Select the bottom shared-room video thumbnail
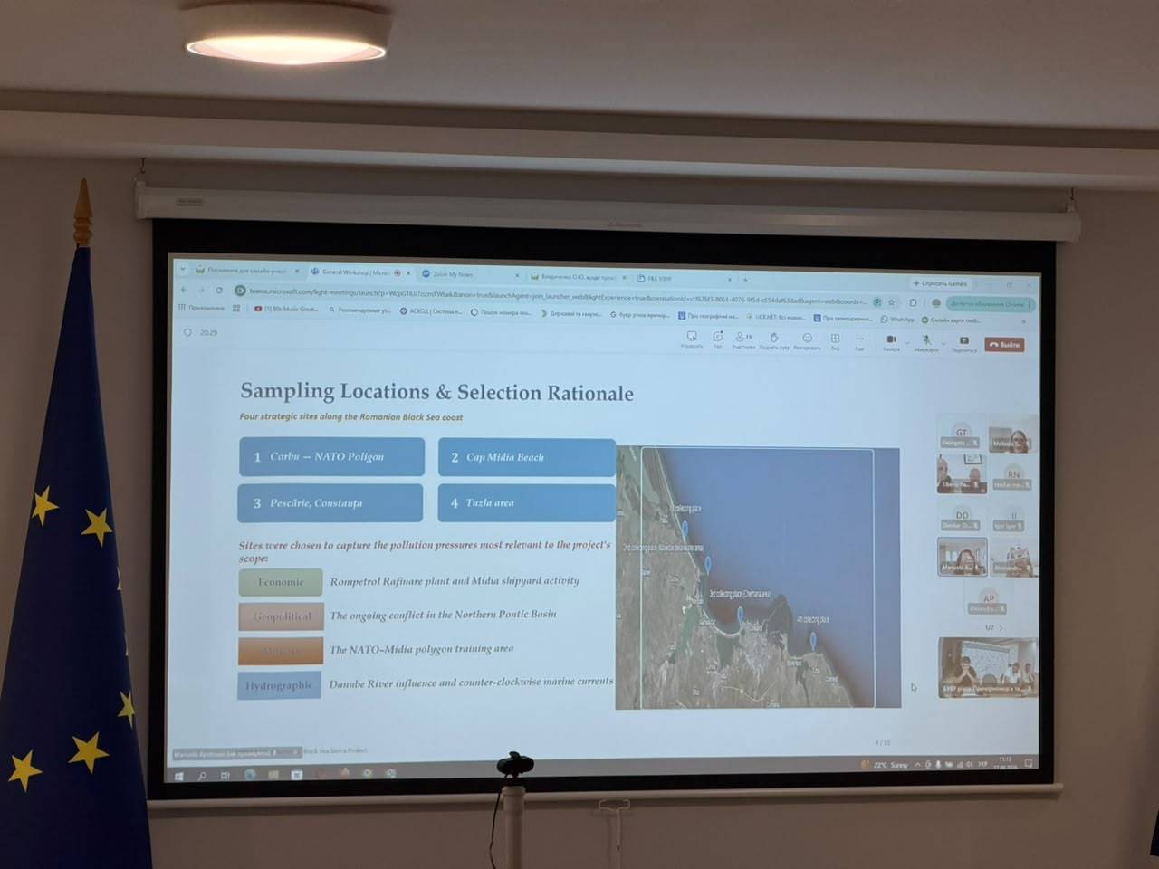 pyautogui.click(x=988, y=667)
